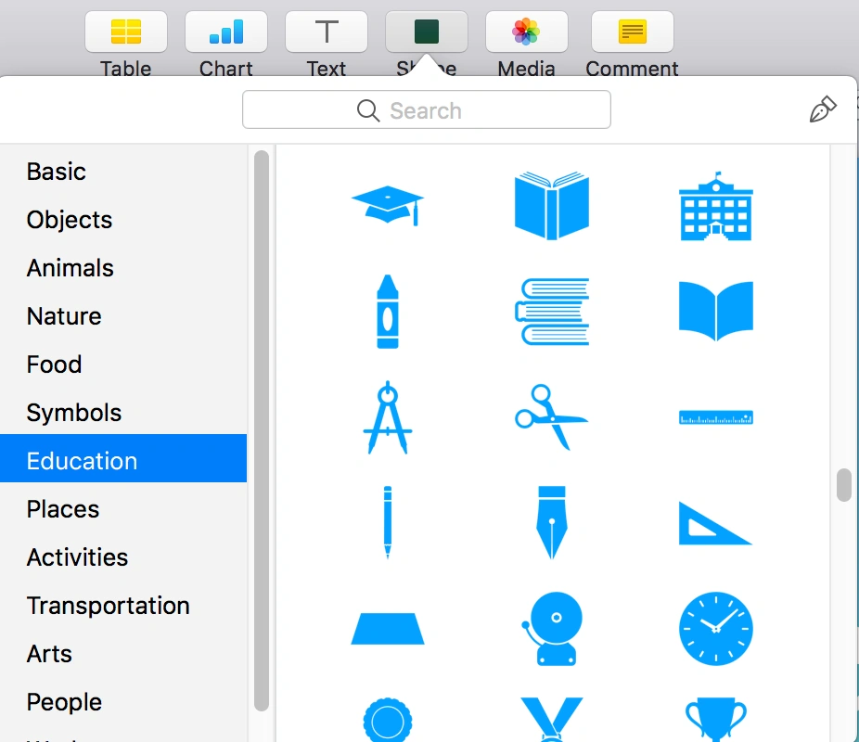Insert the ruler shape

716,417
